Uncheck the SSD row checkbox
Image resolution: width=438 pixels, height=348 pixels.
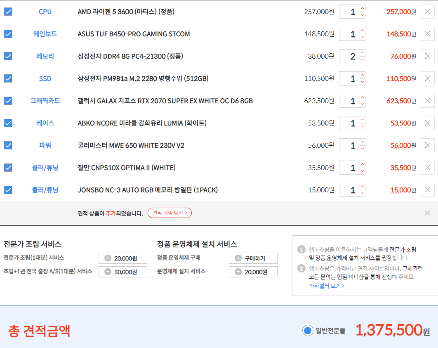pyautogui.click(x=8, y=78)
